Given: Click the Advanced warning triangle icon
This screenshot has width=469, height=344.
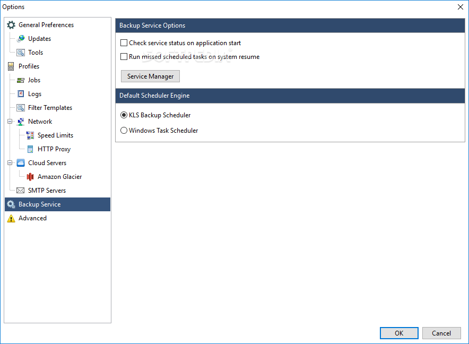Looking at the screenshot, I should point(11,218).
